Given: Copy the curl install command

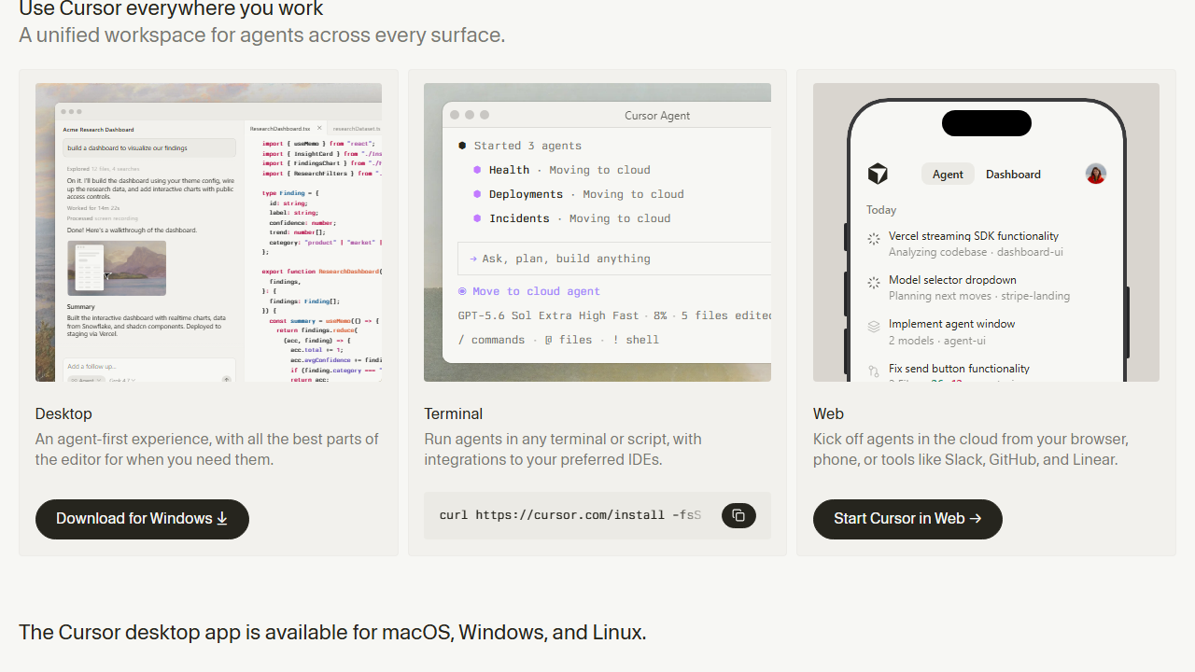Looking at the screenshot, I should (x=738, y=515).
